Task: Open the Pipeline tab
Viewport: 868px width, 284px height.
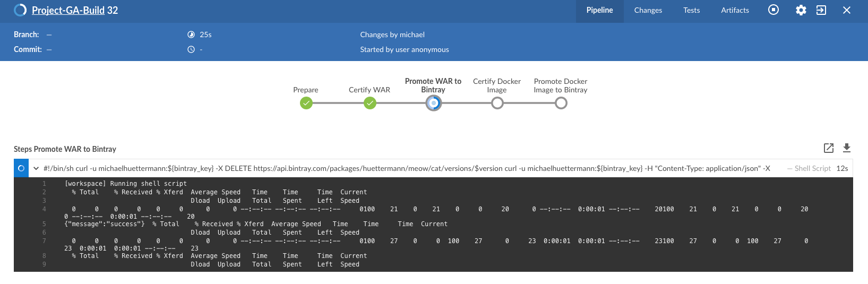Action: (599, 10)
